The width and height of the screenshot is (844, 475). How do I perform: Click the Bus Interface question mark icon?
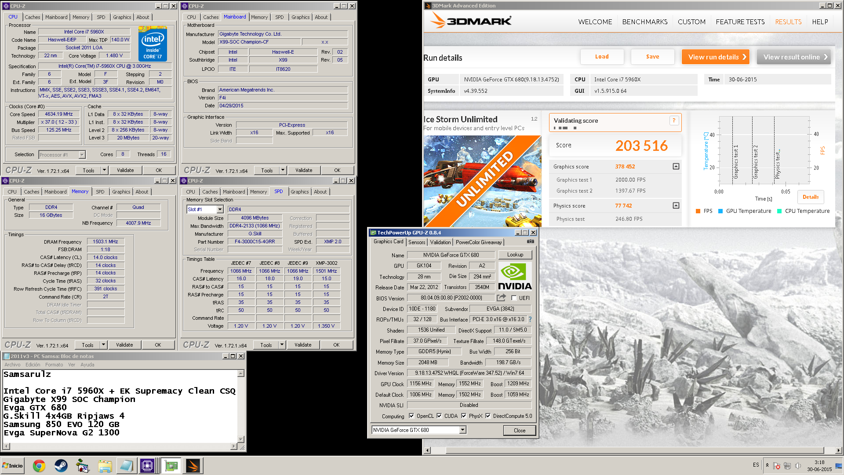[x=530, y=319]
